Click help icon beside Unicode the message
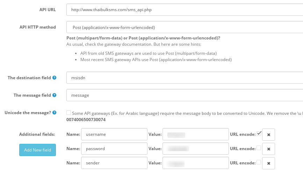 pyautogui.click(x=55, y=112)
